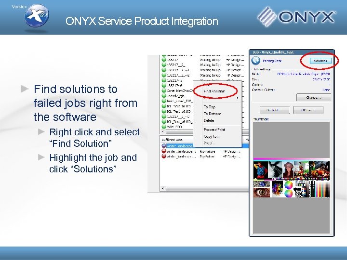Choose Process/Print in the context menu
Screen dimensions: 347x260
point(214,130)
